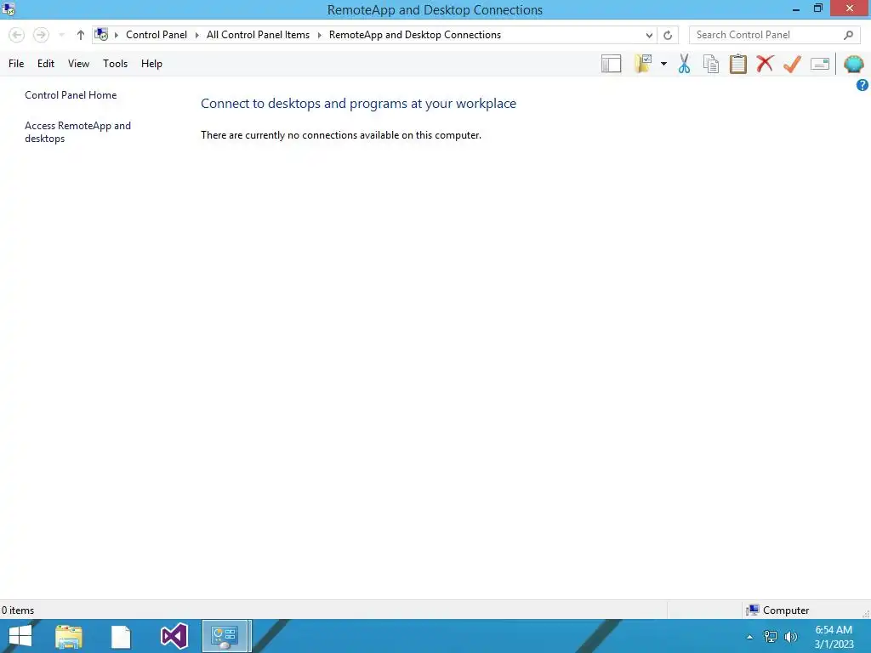Refresh the current view

pyautogui.click(x=668, y=35)
